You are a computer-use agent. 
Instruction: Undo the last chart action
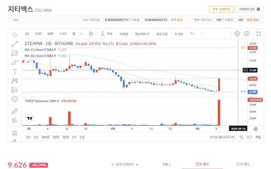tap(192, 33)
